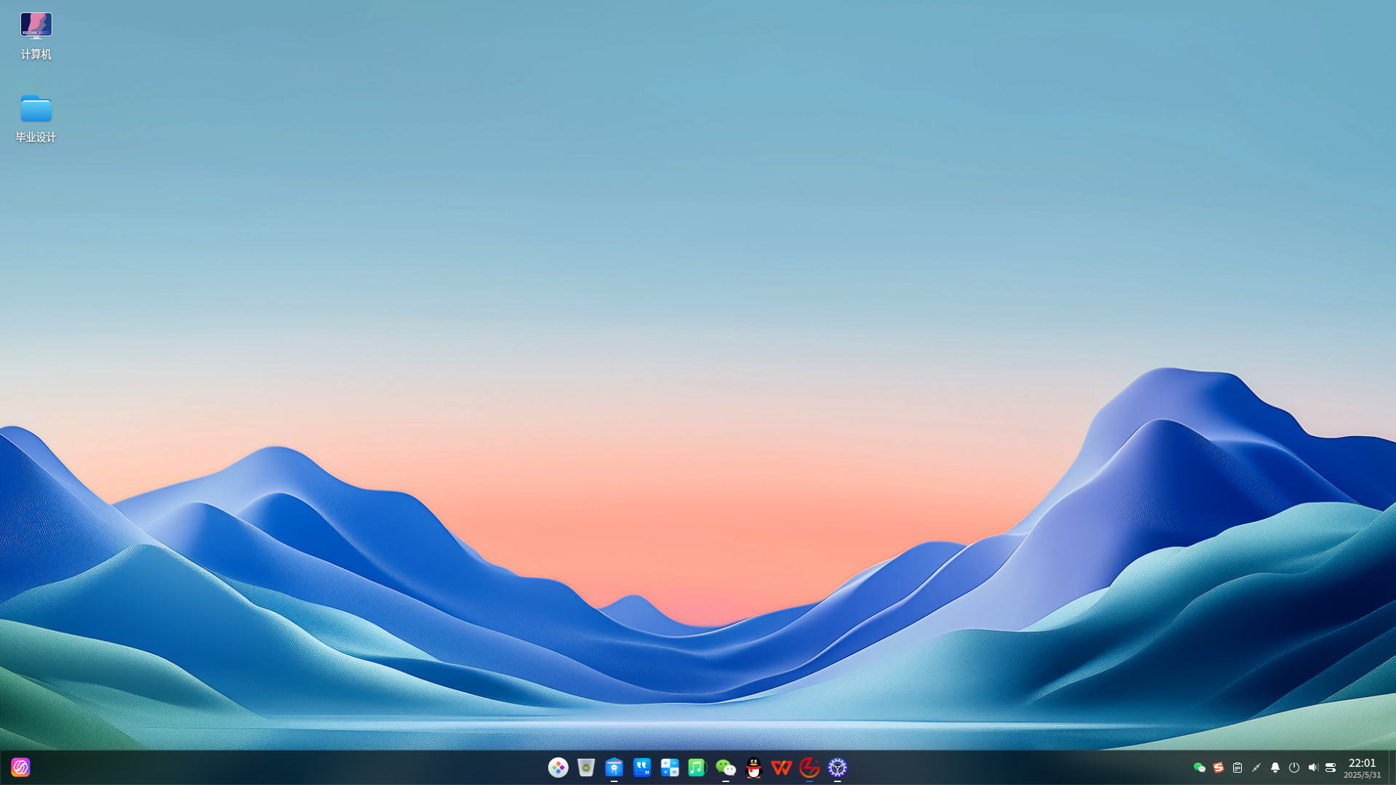1396x785 pixels.
Task: Launch WPS Office from the dock
Action: (782, 768)
